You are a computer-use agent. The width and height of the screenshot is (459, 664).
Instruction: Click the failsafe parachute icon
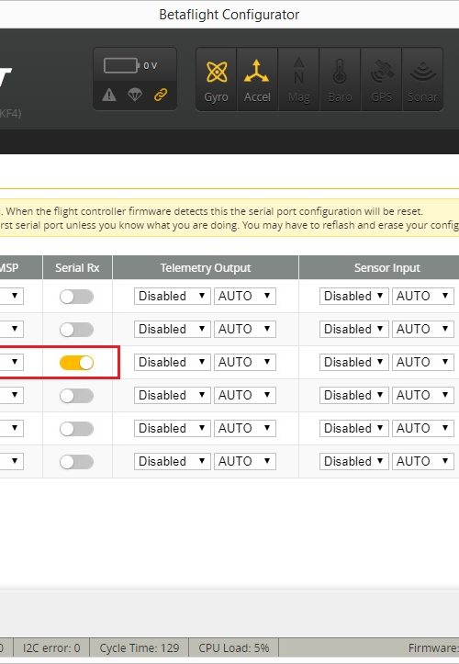(135, 95)
